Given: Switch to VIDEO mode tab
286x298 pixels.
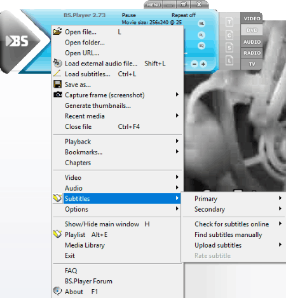Looking at the screenshot, I should (x=252, y=18).
